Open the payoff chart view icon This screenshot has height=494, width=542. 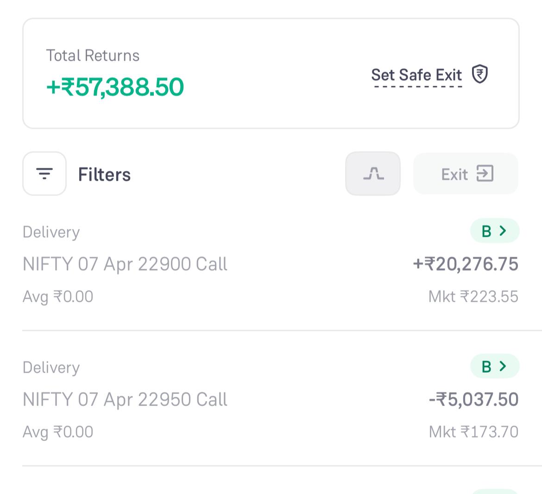[x=373, y=174]
